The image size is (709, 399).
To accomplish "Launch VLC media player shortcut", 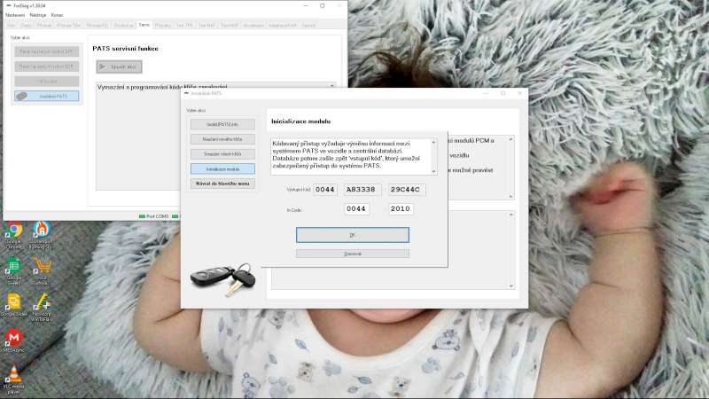I will pyautogui.click(x=13, y=375).
